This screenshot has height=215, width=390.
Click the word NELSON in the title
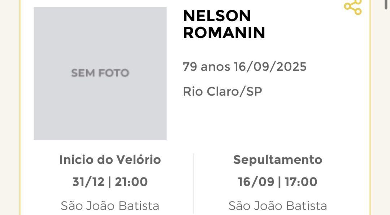click(217, 16)
